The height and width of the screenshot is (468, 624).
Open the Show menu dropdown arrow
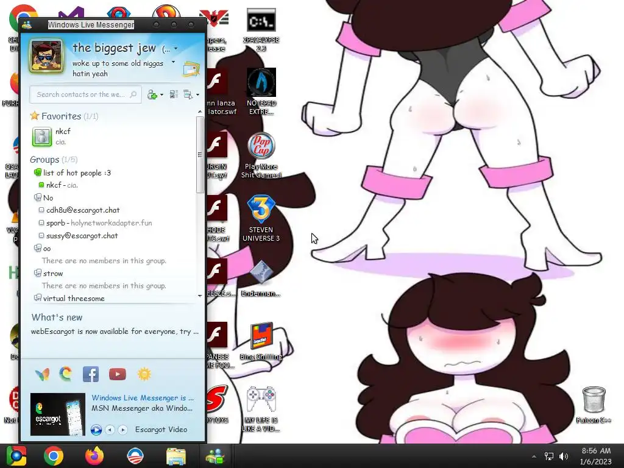(x=198, y=94)
